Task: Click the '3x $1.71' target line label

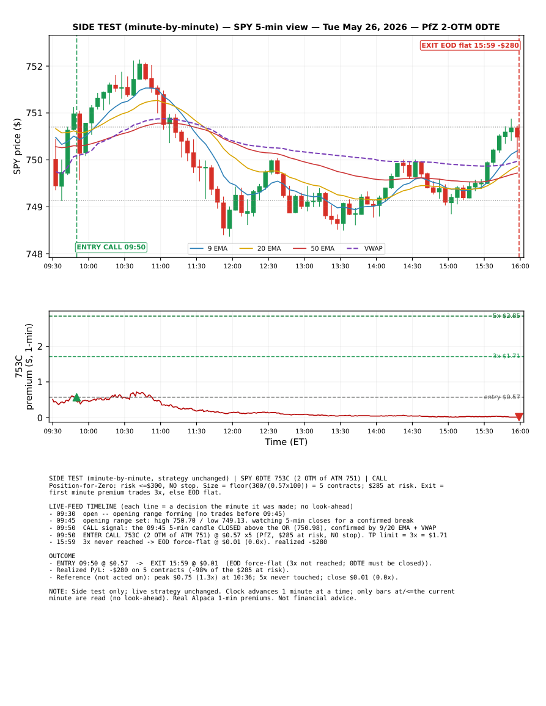Action: pyautogui.click(x=506, y=356)
